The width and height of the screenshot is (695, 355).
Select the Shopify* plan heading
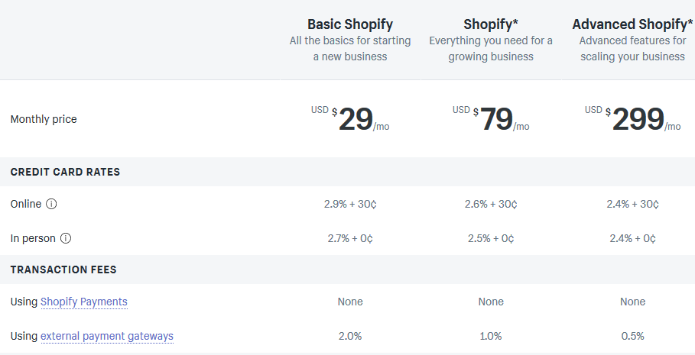(491, 24)
